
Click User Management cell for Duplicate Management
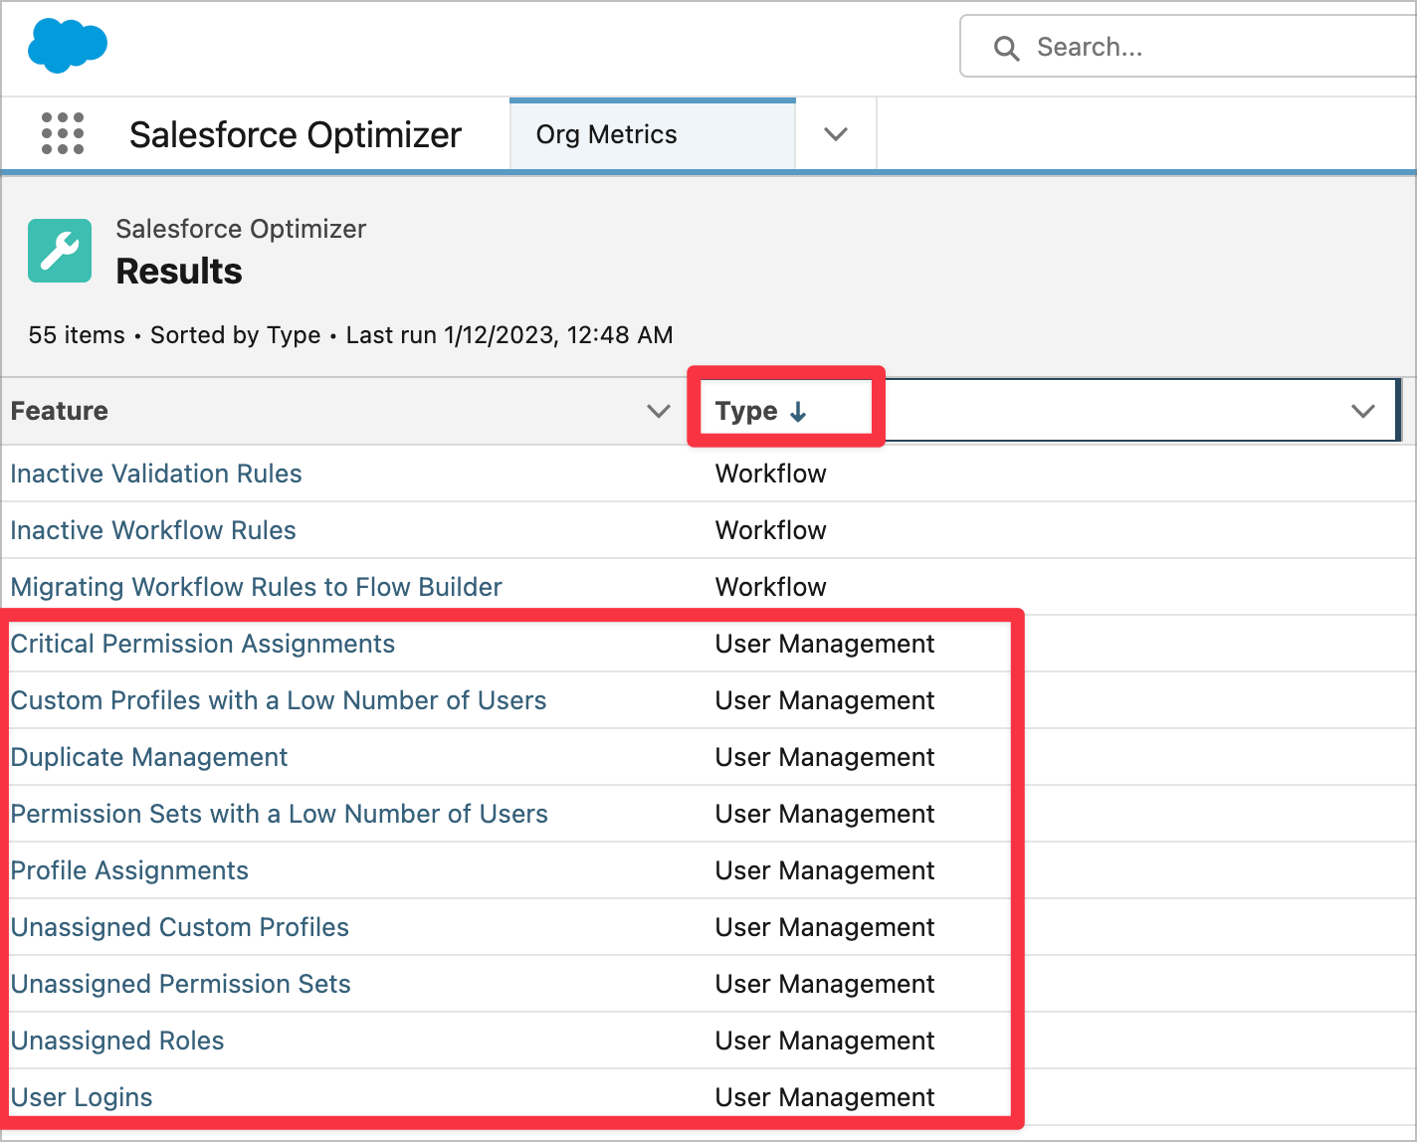pos(825,757)
